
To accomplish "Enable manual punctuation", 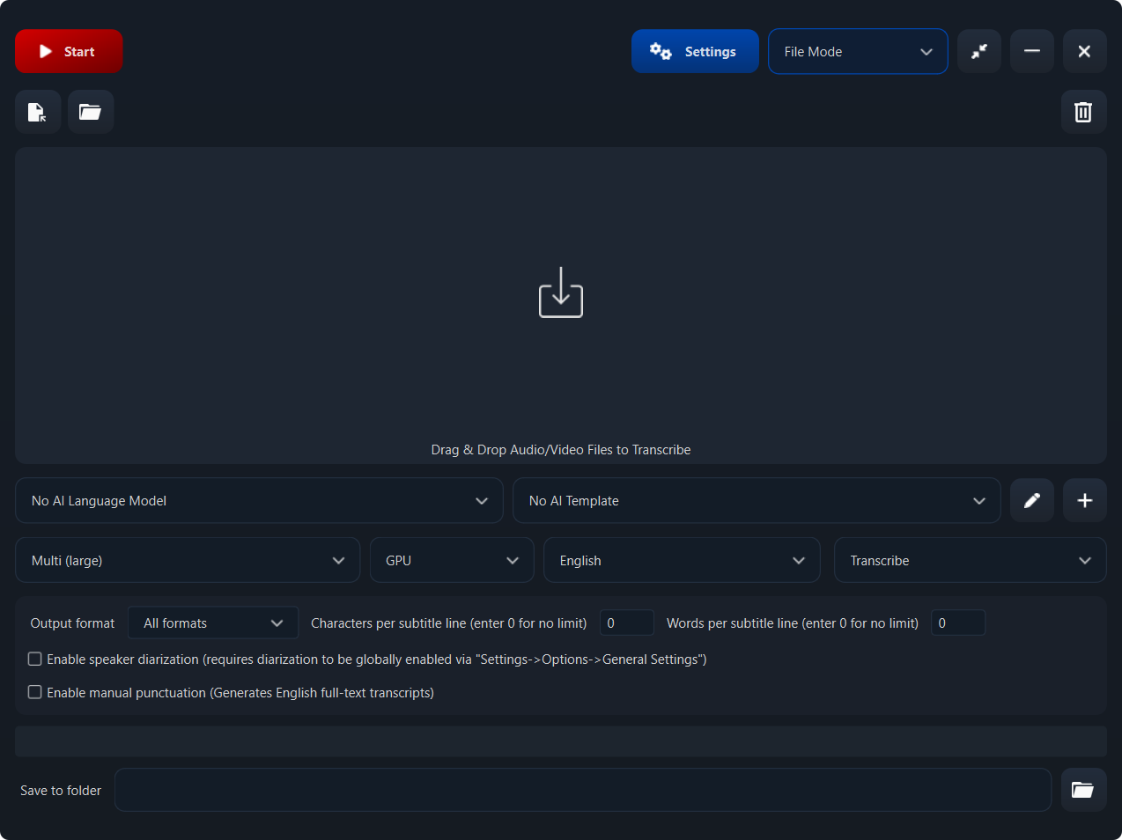I will [x=34, y=692].
